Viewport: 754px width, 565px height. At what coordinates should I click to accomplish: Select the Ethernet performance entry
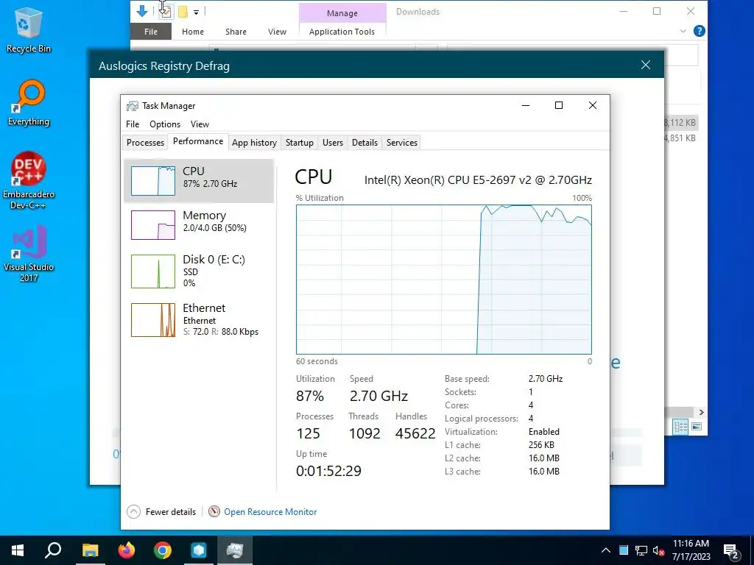[x=199, y=319]
